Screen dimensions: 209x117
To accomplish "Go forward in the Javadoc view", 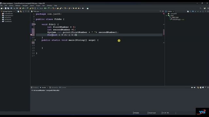I will click(x=195, y=87).
